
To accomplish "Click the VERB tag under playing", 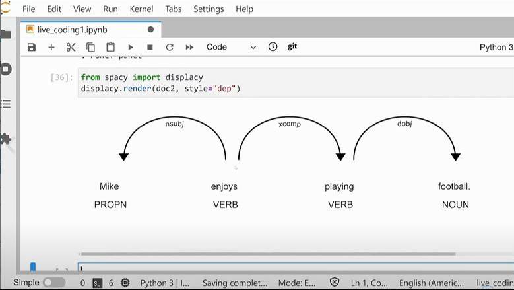I will tap(340, 205).
